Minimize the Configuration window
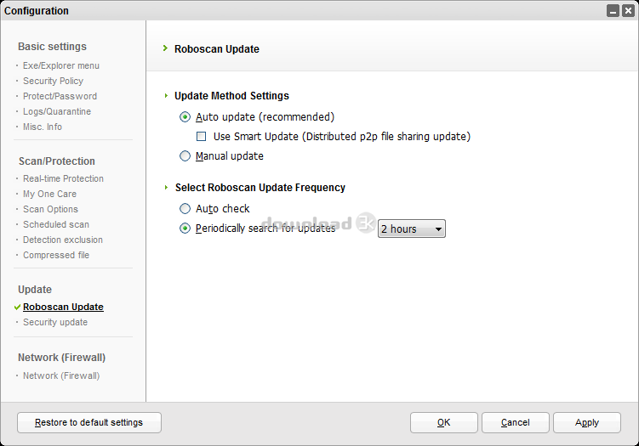This screenshot has height=446, width=639. tap(613, 10)
